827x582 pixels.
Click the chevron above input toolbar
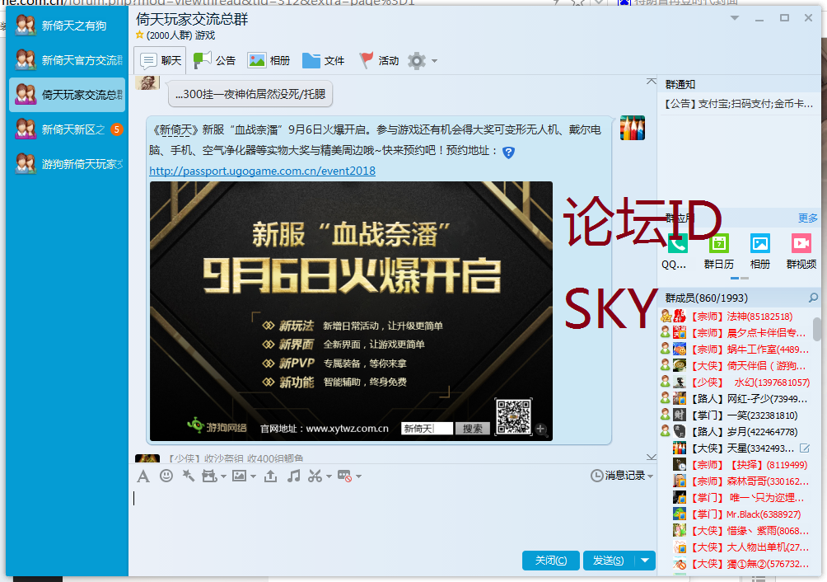(652, 457)
